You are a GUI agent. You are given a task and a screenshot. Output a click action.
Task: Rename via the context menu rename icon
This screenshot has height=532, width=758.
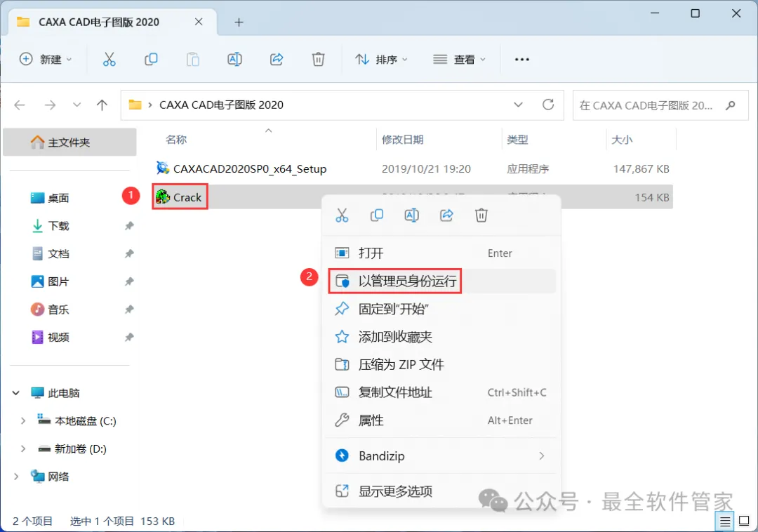pyautogui.click(x=411, y=215)
